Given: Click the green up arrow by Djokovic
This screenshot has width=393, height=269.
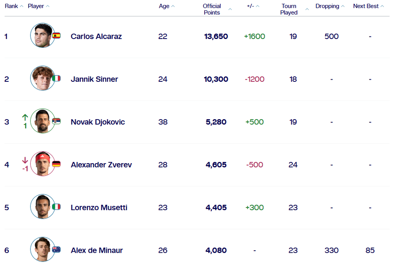Looking at the screenshot, I should click(x=25, y=117).
